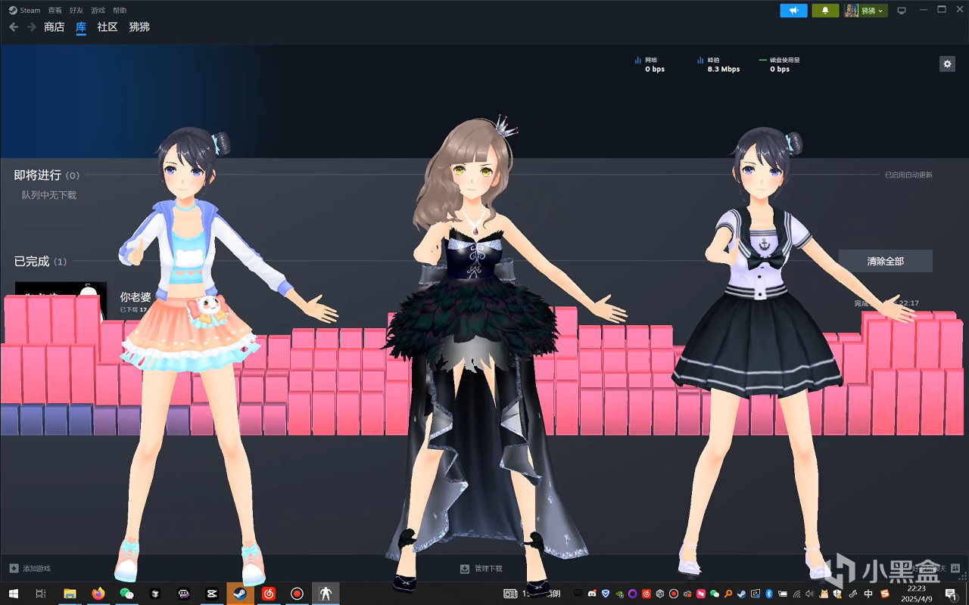Viewport: 969px width, 605px height.
Task: Open File Explorer from the taskbar
Action: click(70, 594)
